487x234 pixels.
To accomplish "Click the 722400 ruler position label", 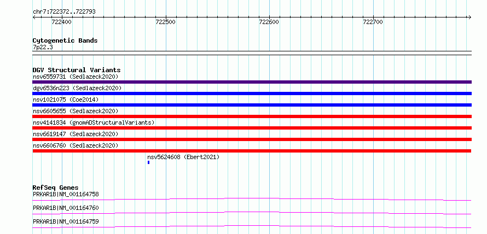I will click(x=61, y=22).
